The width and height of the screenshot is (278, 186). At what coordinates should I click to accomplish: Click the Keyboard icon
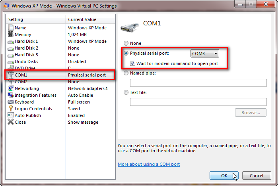tap(11, 102)
